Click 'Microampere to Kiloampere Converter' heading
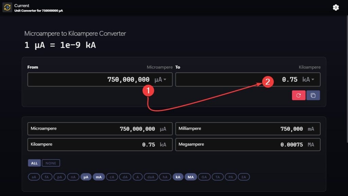348x196 pixels. click(75, 34)
